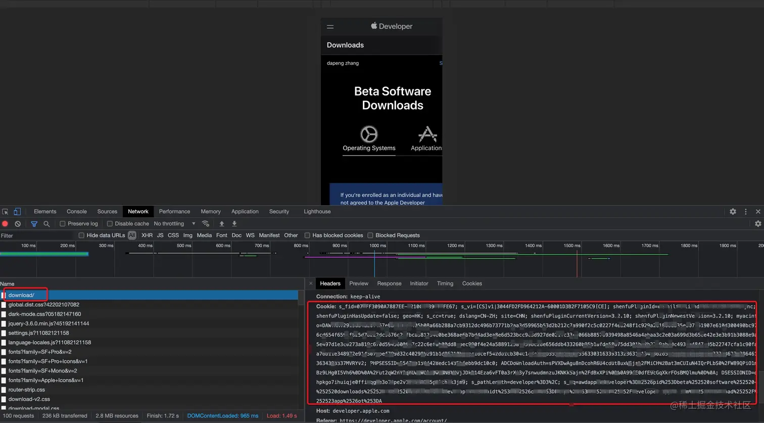Select jquery-3.6.0.min.js request row
This screenshot has height=423, width=764.
coord(149,323)
